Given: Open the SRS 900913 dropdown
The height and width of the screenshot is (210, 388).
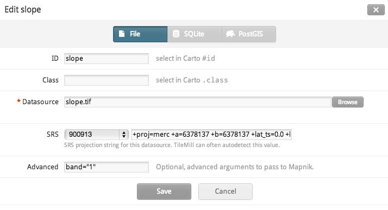Looking at the screenshot, I should pyautogui.click(x=97, y=135).
